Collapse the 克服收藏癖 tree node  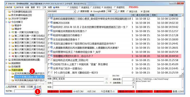[x=6, y=70]
